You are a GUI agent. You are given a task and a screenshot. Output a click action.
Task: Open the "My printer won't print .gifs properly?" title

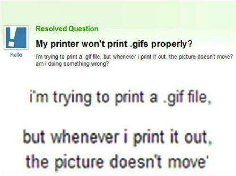114,44
